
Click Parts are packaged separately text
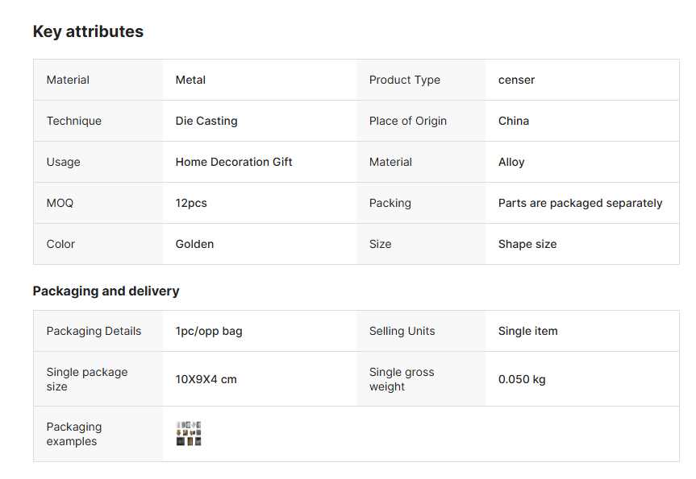tap(580, 204)
